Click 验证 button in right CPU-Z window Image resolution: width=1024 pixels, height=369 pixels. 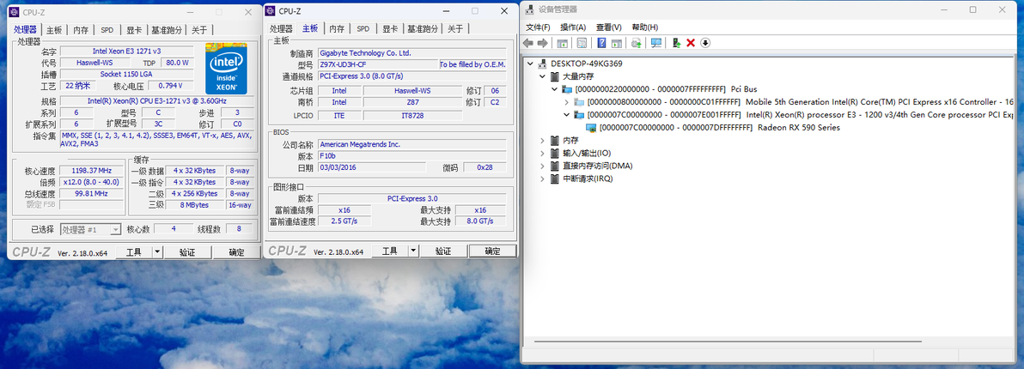tap(443, 251)
